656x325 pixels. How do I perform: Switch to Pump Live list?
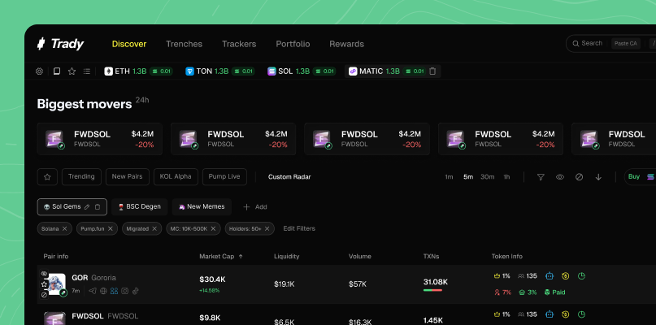coord(224,177)
